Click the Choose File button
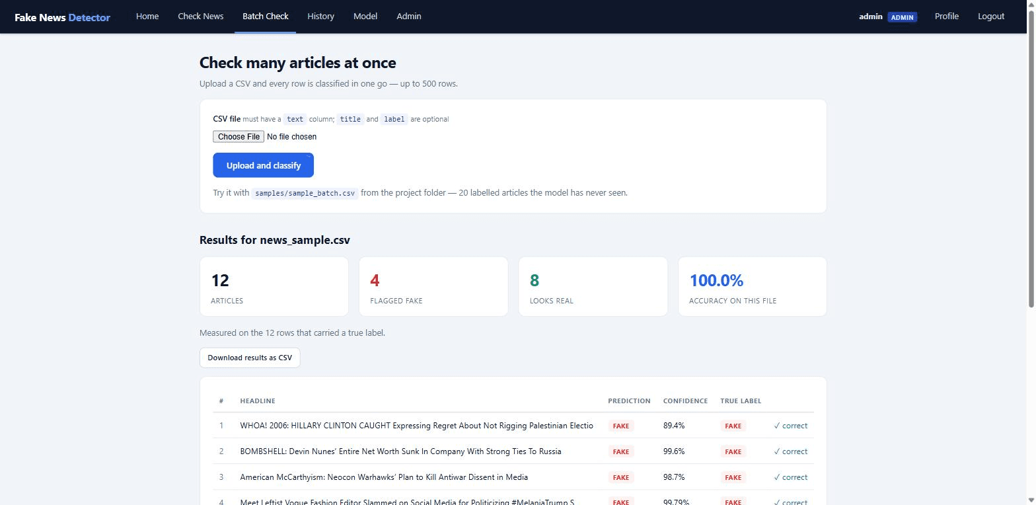Image resolution: width=1036 pixels, height=505 pixels. tap(239, 137)
